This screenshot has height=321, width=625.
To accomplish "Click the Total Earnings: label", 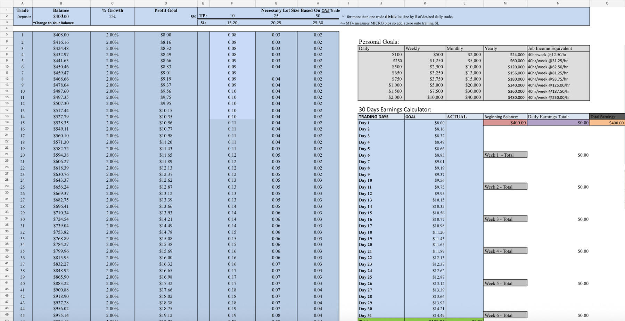I will click(607, 117).
